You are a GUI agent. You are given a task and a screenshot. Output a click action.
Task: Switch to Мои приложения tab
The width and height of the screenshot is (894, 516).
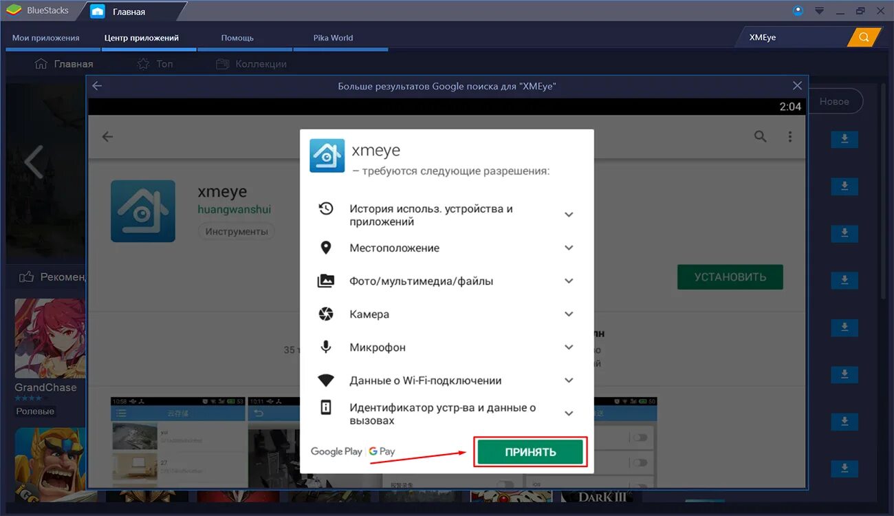click(46, 38)
